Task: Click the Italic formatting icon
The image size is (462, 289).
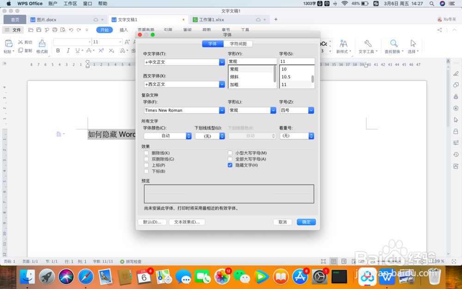Action: coord(68,51)
